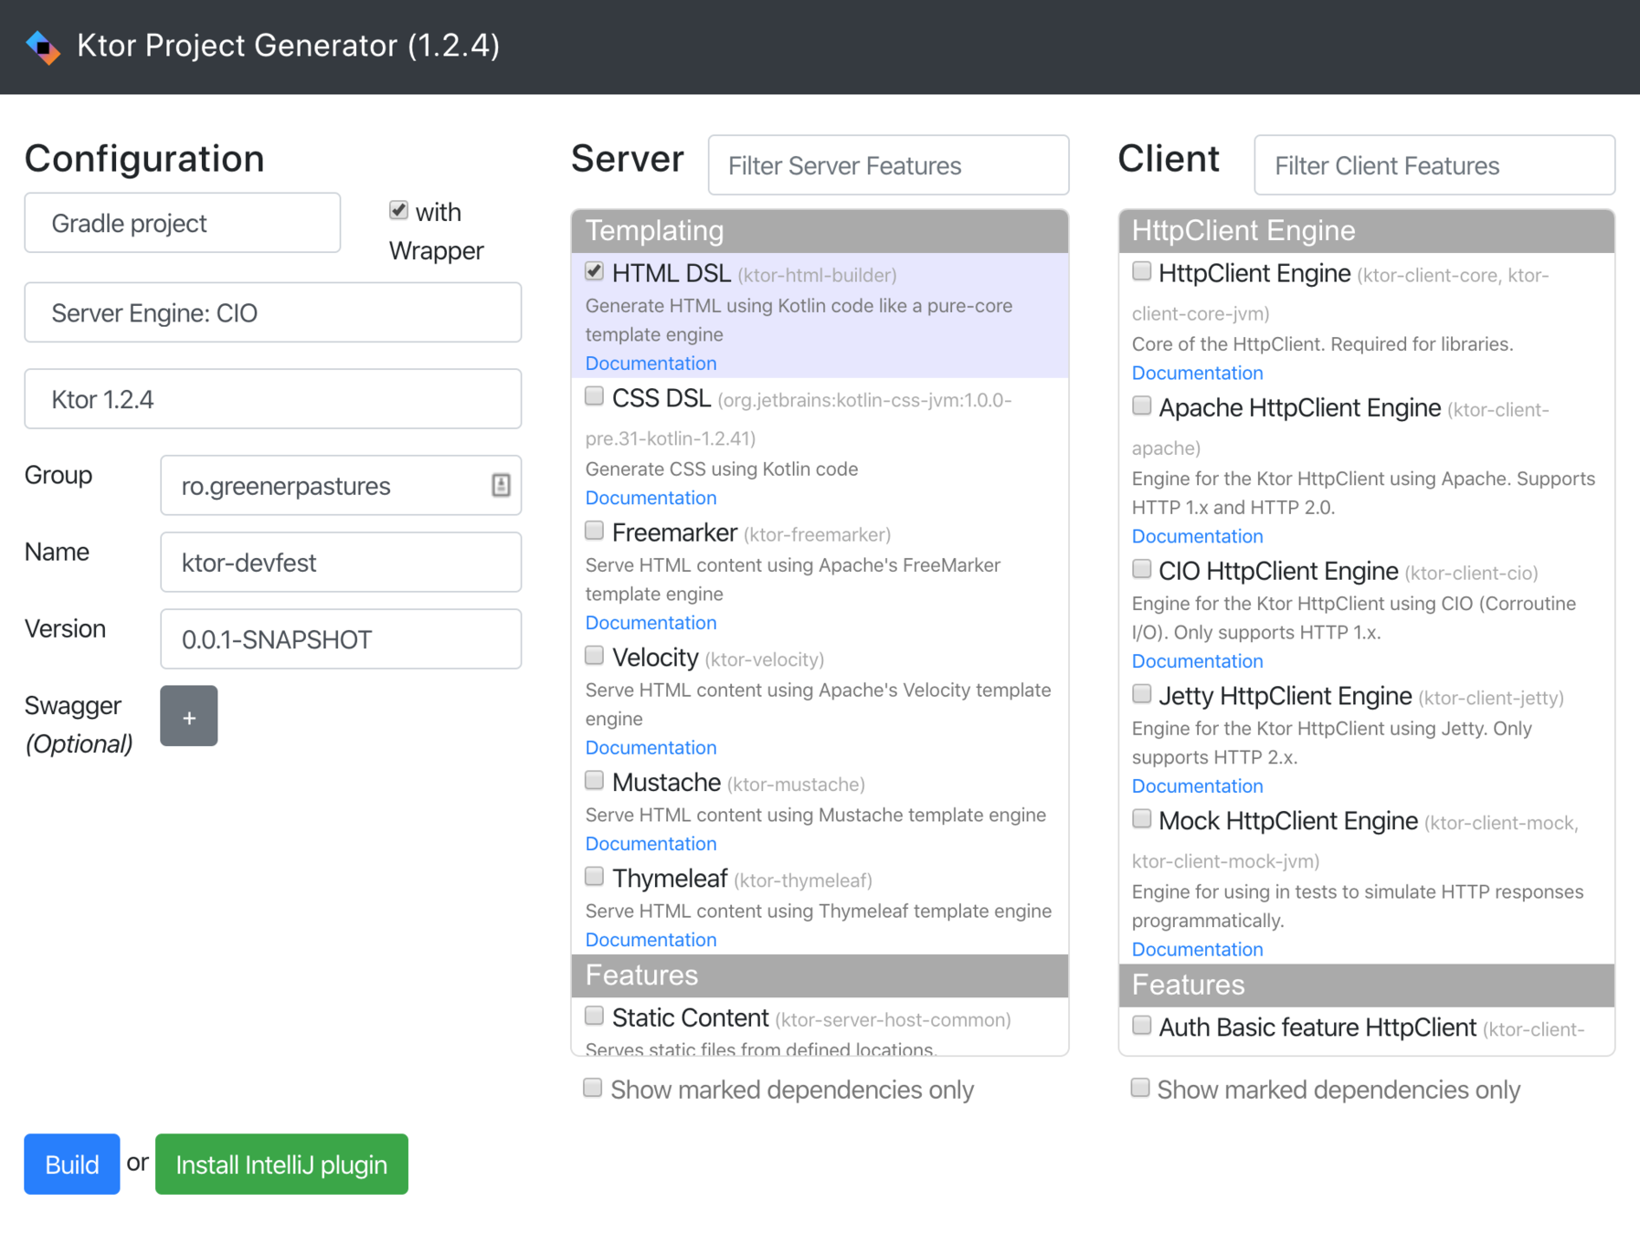This screenshot has height=1233, width=1640.
Task: Open CIO HttpClient Engine Documentation link
Action: pyautogui.click(x=1197, y=661)
